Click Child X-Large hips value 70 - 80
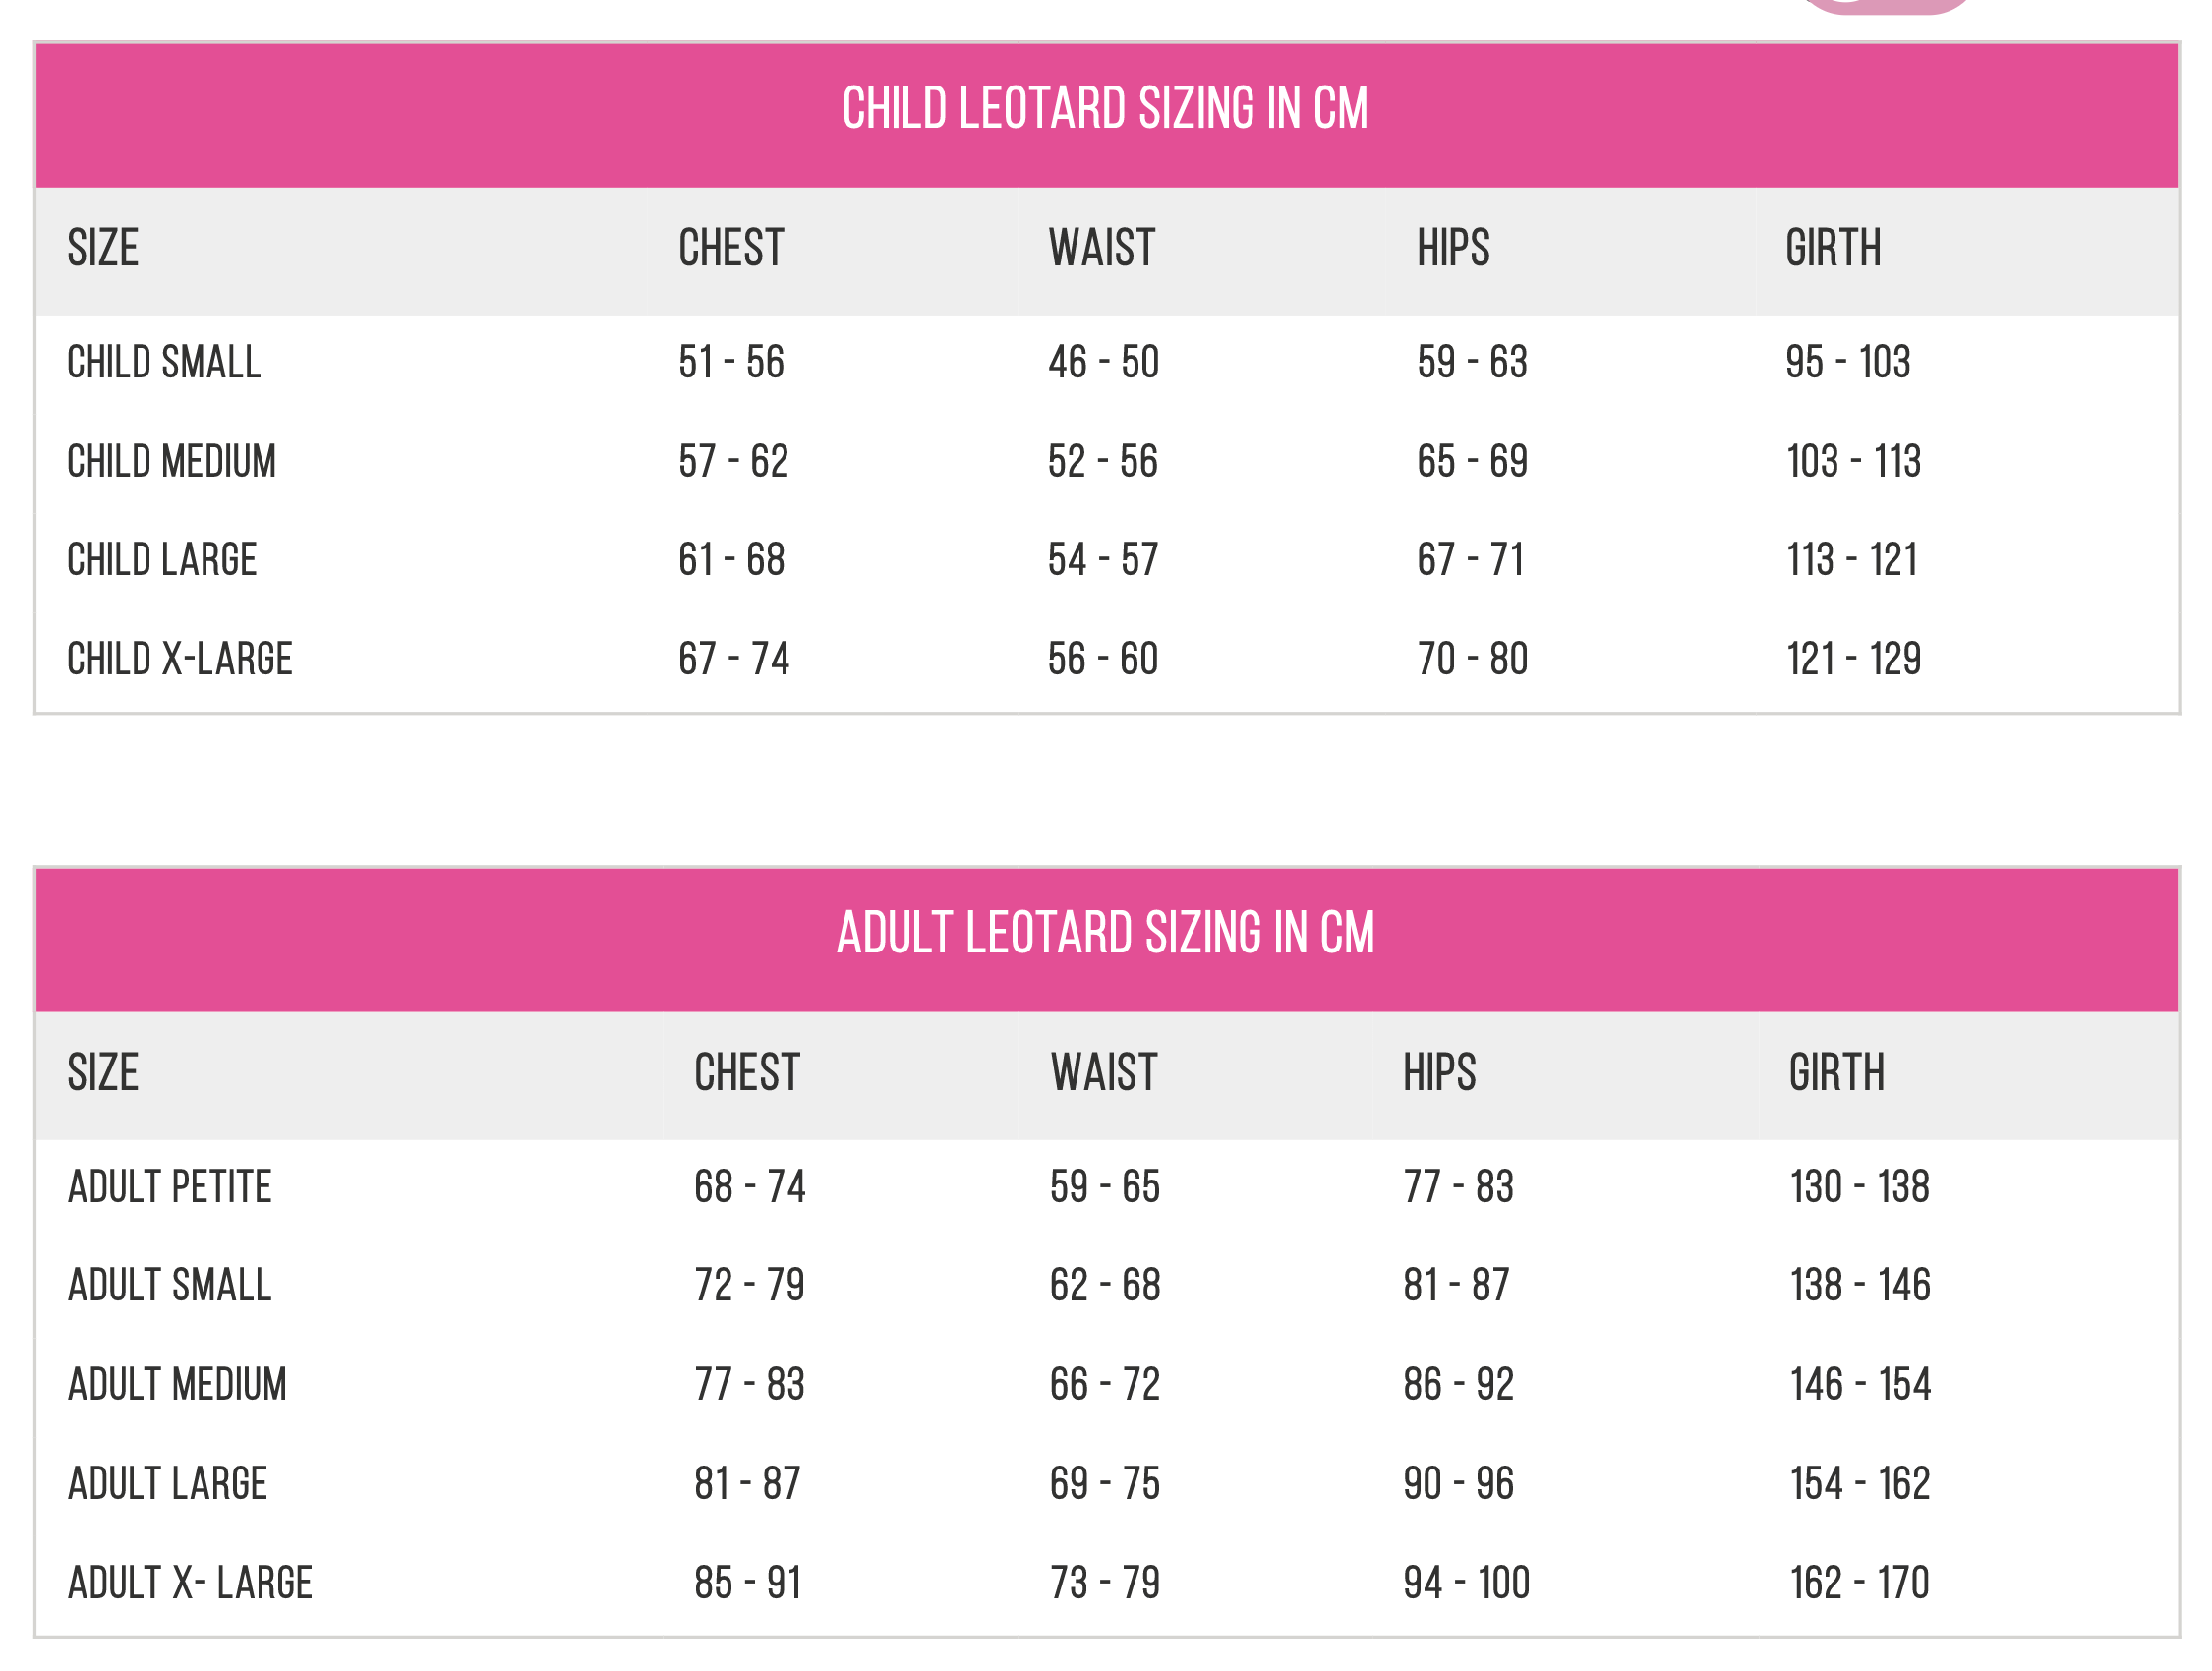The width and height of the screenshot is (2212, 1671). pyautogui.click(x=1472, y=659)
